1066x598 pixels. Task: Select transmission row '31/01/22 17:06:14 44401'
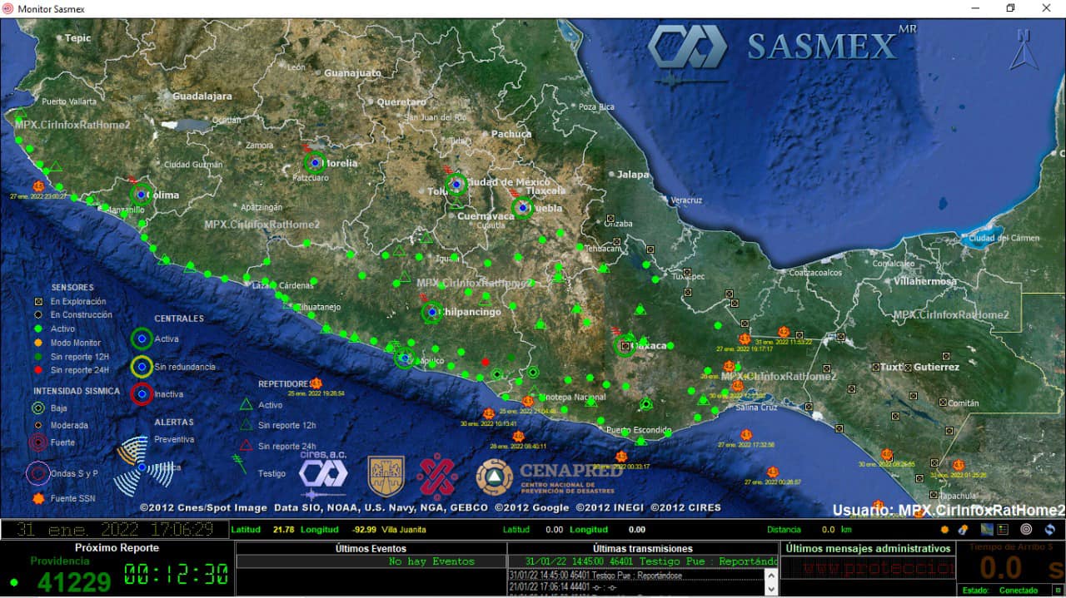click(636, 587)
